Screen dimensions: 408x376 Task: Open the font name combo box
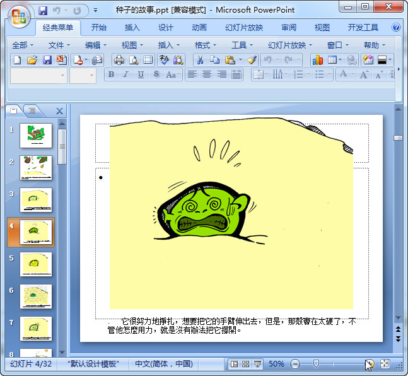38,76
